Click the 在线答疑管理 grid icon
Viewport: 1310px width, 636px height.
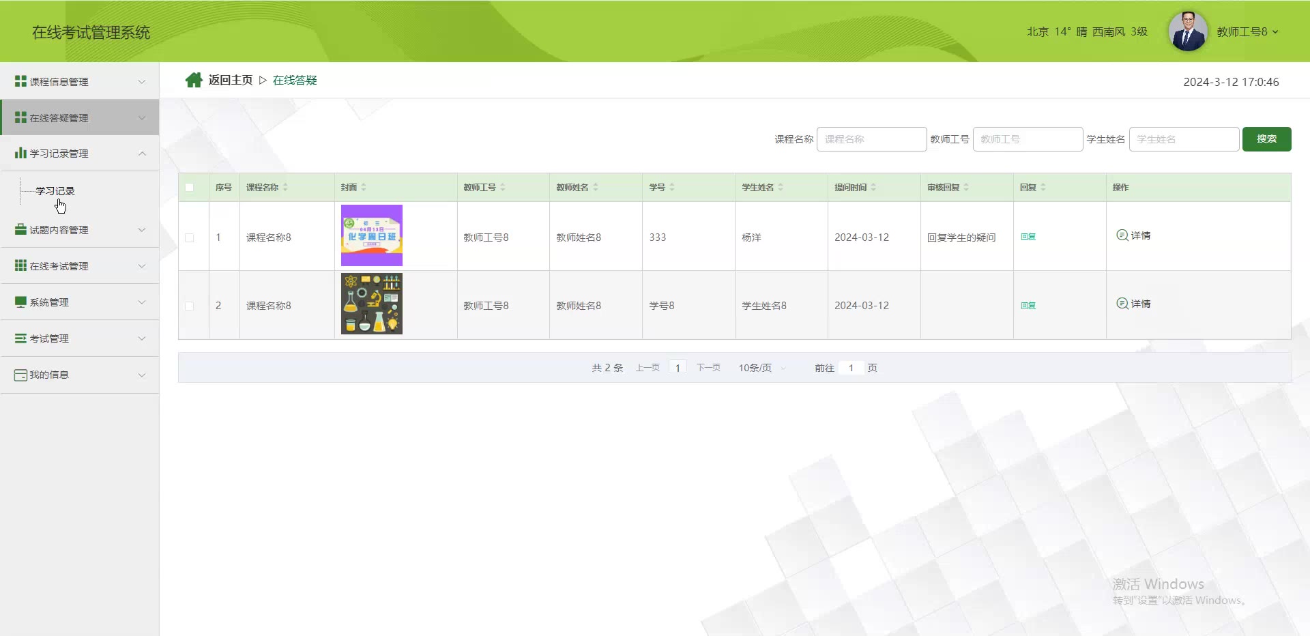[x=20, y=117]
